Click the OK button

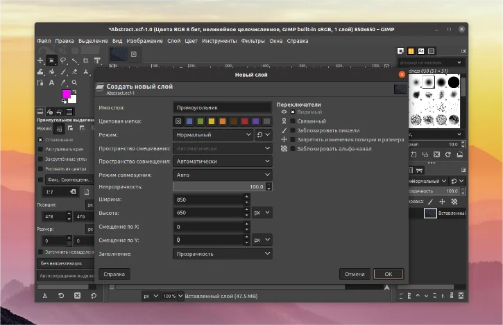(x=388, y=274)
